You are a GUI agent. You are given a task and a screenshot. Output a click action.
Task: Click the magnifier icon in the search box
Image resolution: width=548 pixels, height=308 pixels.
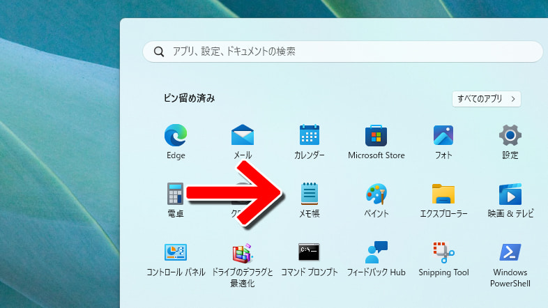click(x=159, y=52)
